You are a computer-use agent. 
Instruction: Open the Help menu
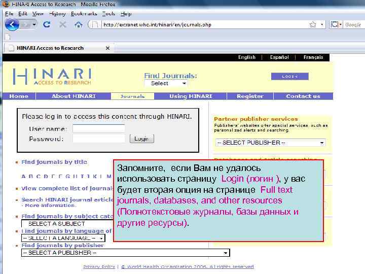[126, 14]
